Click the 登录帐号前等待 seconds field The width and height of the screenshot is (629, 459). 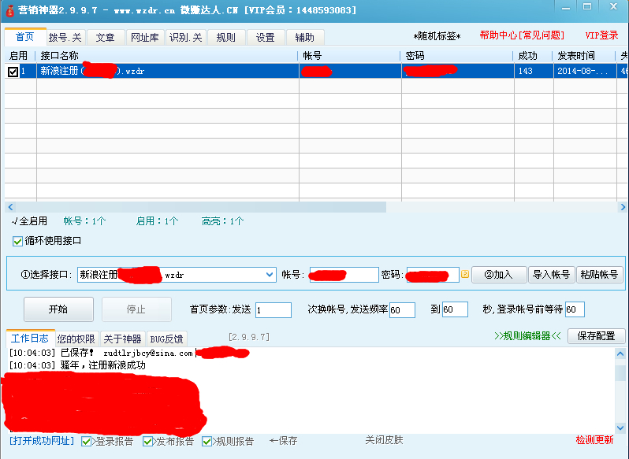click(575, 309)
